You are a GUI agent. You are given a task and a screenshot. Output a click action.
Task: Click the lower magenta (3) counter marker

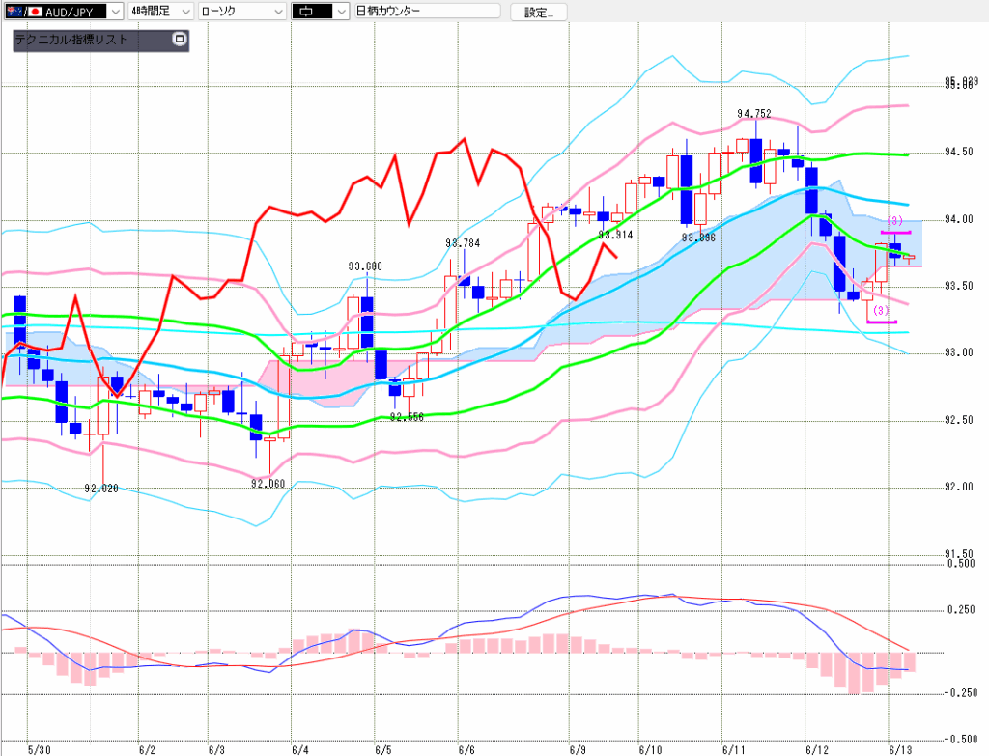tap(881, 310)
